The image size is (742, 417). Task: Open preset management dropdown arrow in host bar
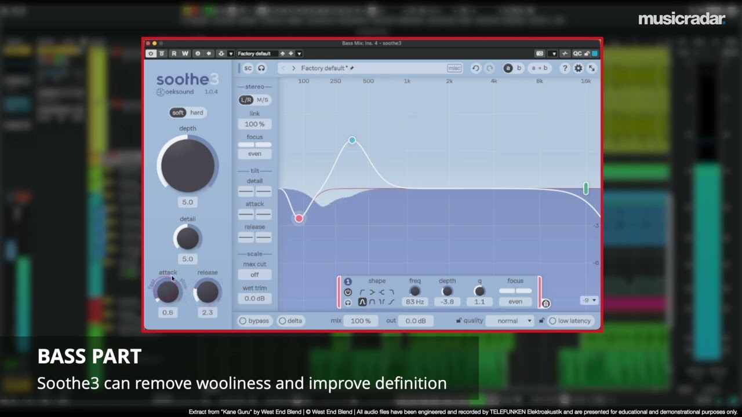tap(299, 53)
